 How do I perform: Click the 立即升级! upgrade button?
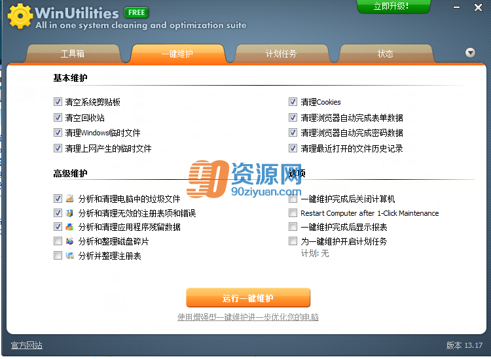(x=393, y=7)
